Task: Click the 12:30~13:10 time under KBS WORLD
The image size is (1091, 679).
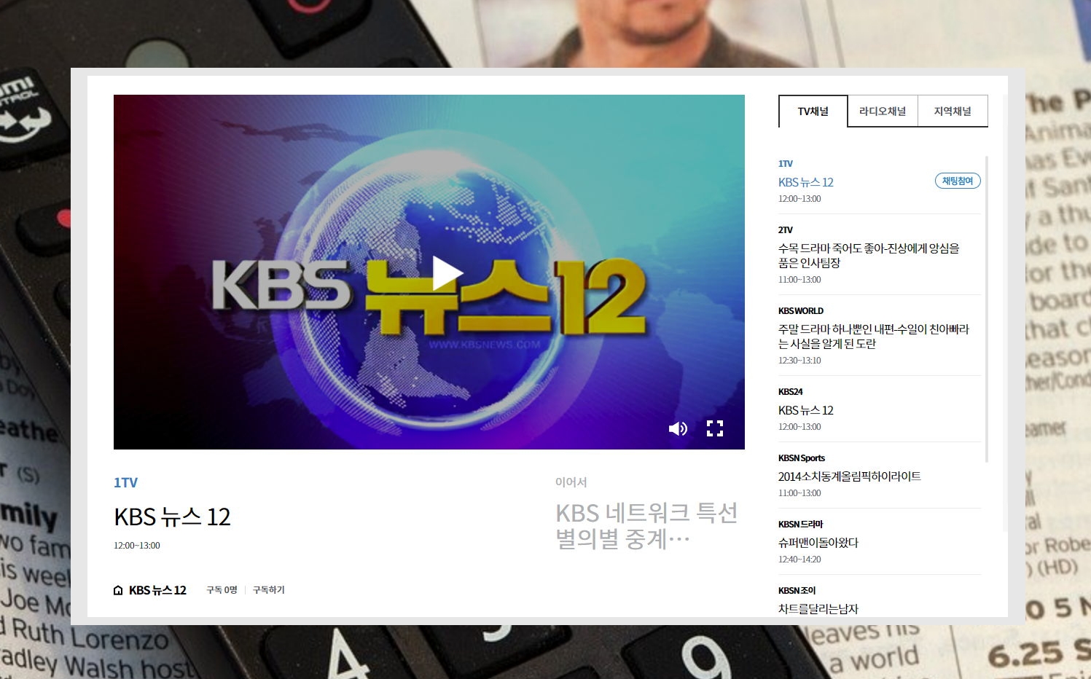Action: tap(799, 361)
